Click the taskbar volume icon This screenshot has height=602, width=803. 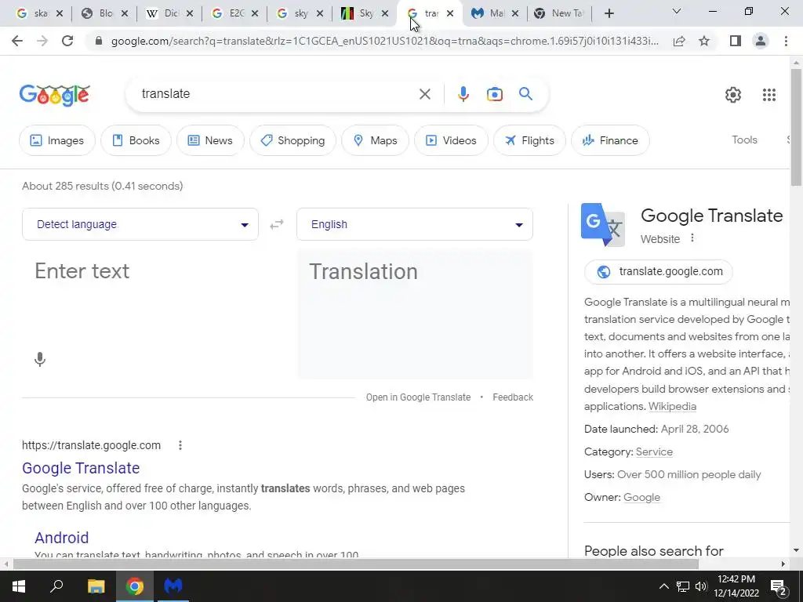pos(701,586)
